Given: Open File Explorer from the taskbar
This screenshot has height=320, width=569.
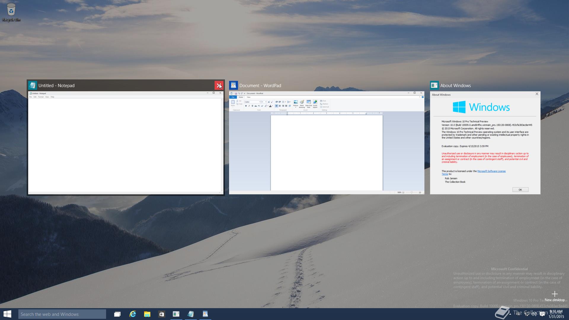Looking at the screenshot, I should 147,314.
